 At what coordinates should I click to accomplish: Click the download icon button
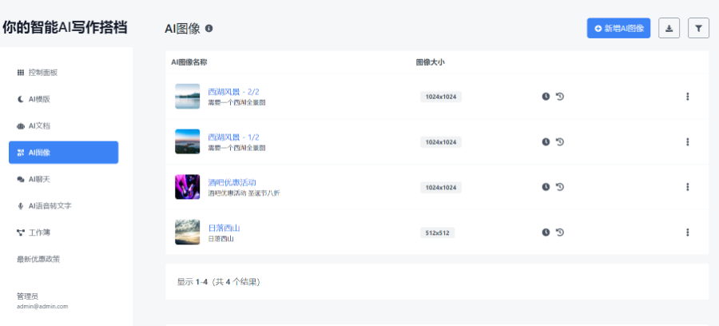pos(669,29)
